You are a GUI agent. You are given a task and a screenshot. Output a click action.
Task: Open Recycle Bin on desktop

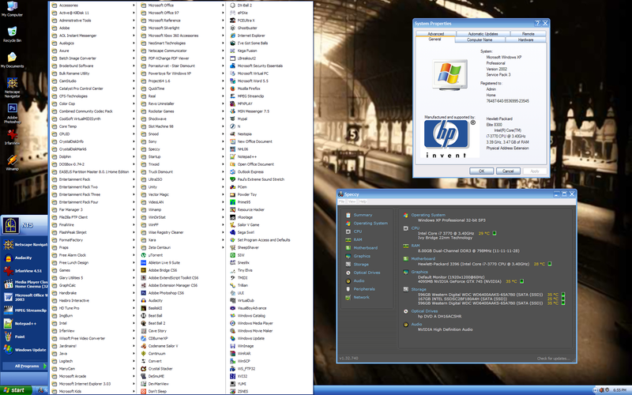[x=12, y=35]
